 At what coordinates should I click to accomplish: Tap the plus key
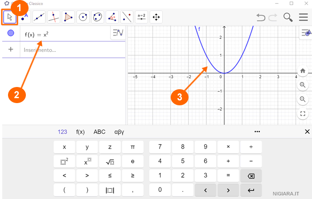pos(228,162)
